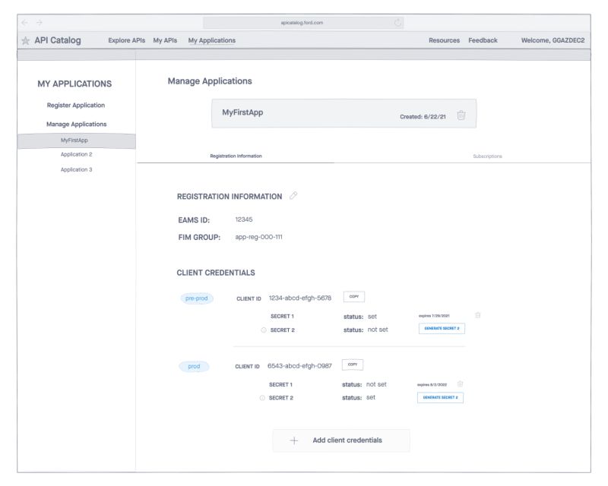Open the My APIs menu item
This screenshot has width=608, height=486.
tap(165, 40)
